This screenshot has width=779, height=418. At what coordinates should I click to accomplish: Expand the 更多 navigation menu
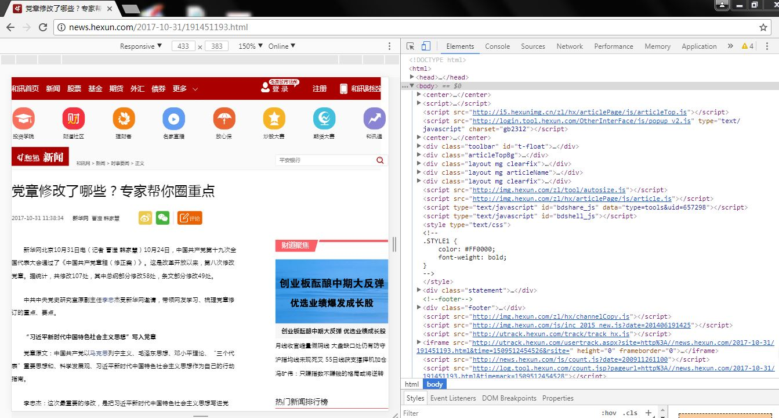[x=185, y=89]
